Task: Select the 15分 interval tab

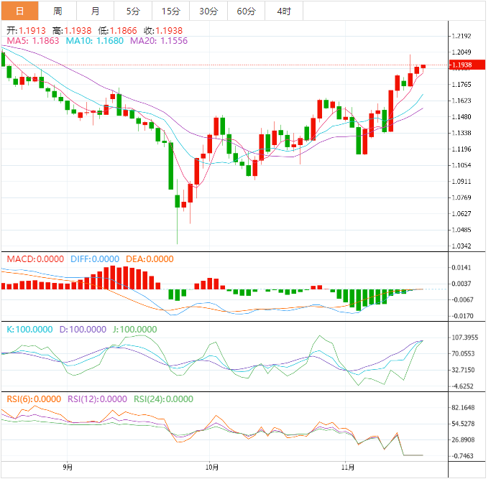Action: tap(171, 11)
